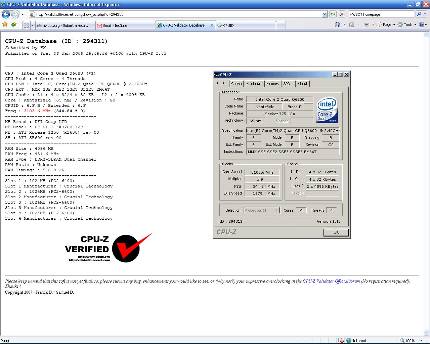Switch to the CPUID browser tab
Image resolution: width=430 pixels, height=344 pixels.
(x=246, y=25)
